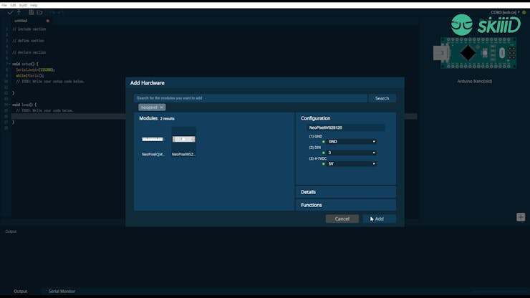
Task: Open the Edit menu
Action: [x=13, y=6]
